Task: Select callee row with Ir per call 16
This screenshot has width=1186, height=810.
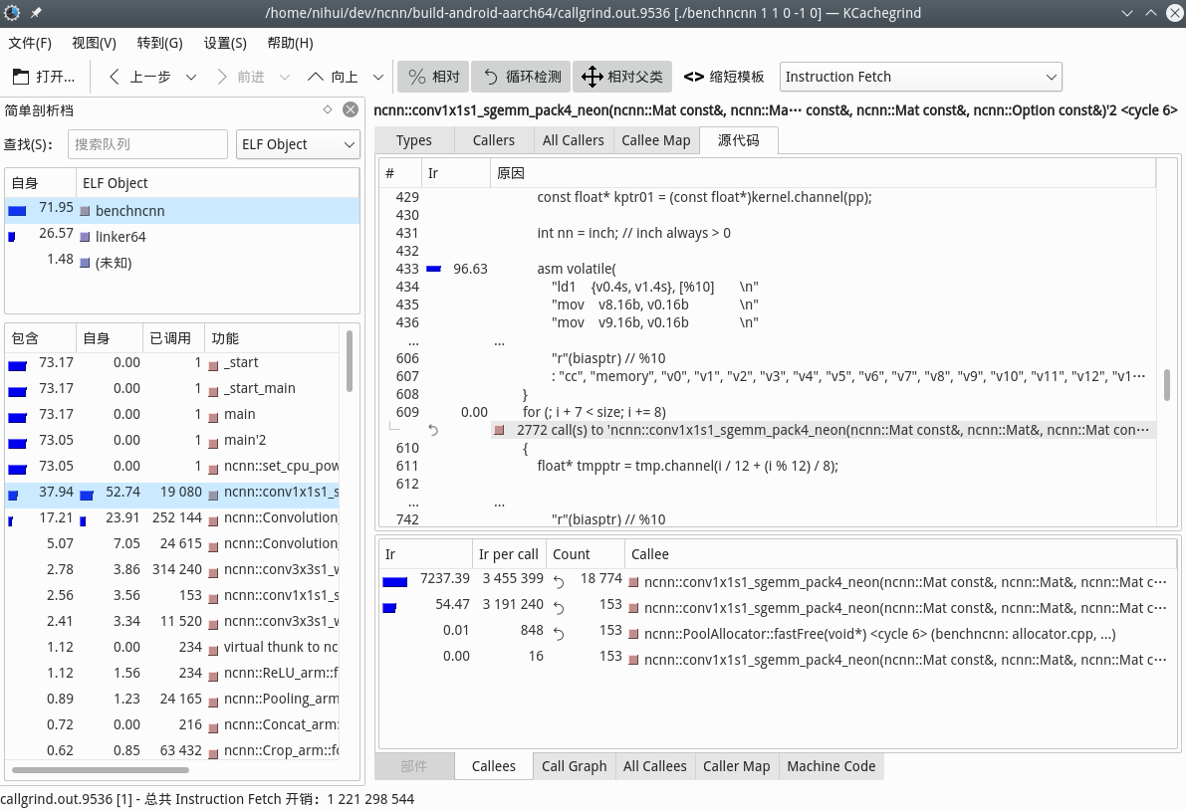Action: [x=778, y=659]
